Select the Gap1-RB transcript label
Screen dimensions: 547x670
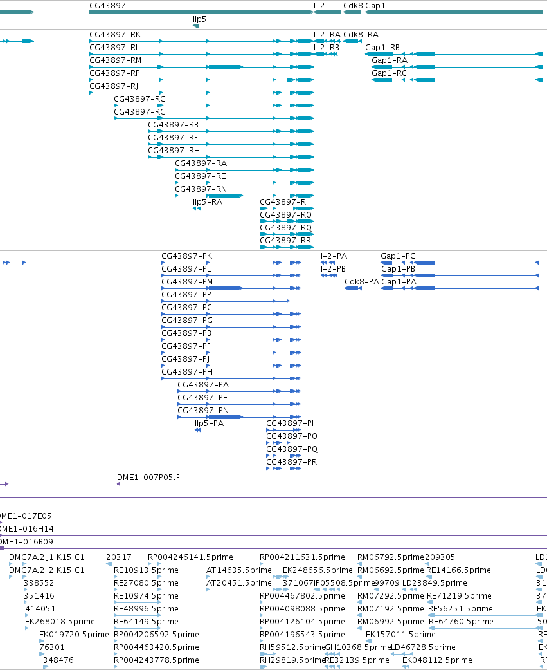(x=382, y=48)
